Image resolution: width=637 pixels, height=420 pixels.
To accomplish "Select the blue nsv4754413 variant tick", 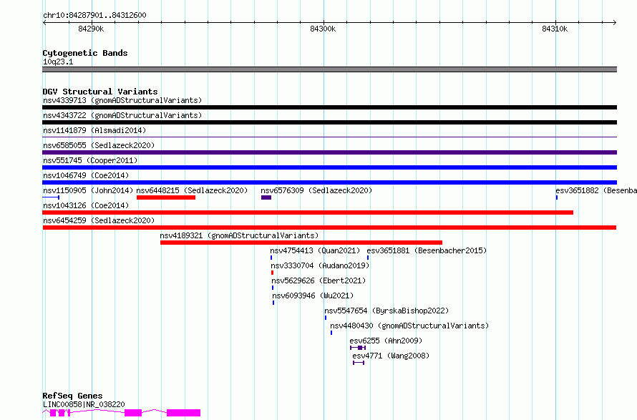I will pyautogui.click(x=271, y=258).
